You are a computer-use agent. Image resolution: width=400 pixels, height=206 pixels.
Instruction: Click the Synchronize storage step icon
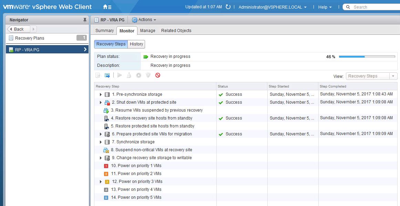pos(107,142)
